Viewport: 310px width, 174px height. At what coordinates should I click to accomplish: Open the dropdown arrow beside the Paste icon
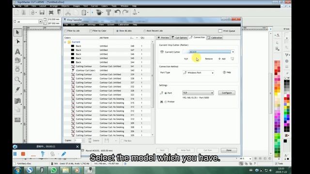88,13
